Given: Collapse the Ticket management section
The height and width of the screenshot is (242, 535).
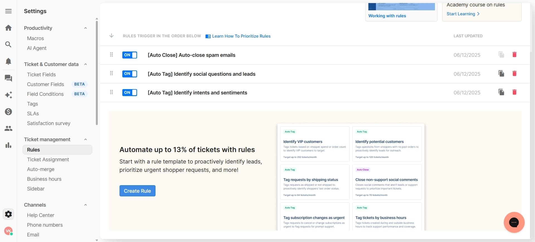Looking at the screenshot, I should click(x=86, y=139).
